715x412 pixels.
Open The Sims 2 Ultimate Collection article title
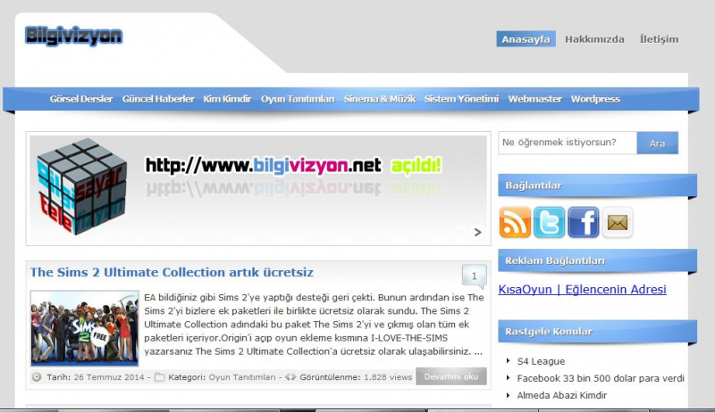pyautogui.click(x=172, y=272)
